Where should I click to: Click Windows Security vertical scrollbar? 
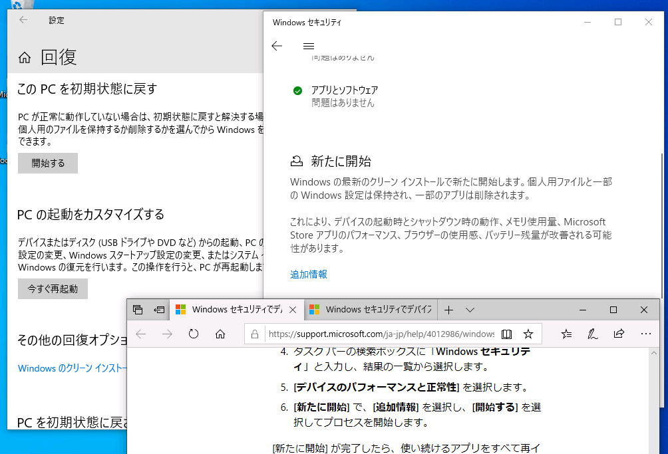[x=663, y=225]
